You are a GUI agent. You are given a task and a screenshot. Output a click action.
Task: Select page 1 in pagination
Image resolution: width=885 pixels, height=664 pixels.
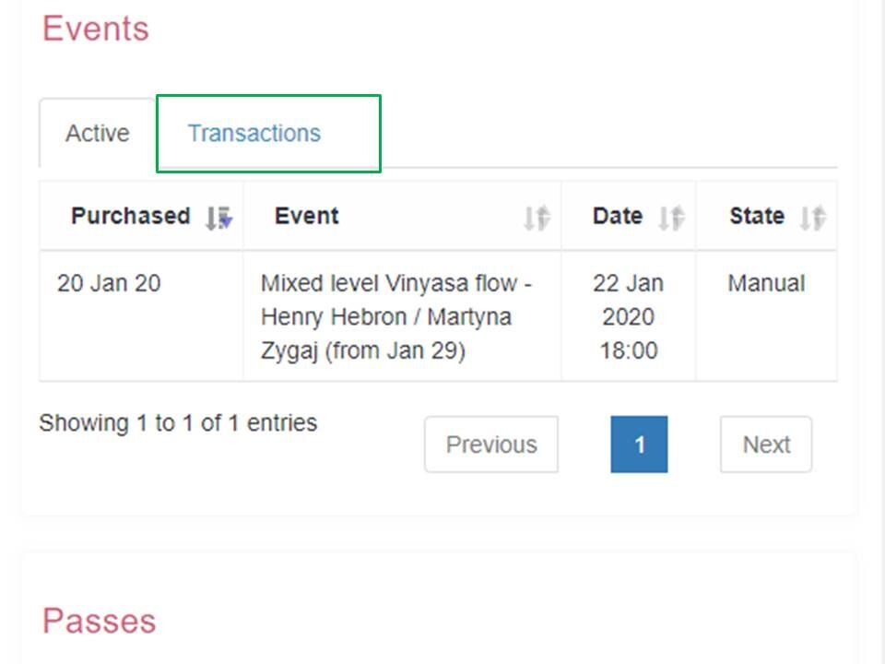click(639, 444)
